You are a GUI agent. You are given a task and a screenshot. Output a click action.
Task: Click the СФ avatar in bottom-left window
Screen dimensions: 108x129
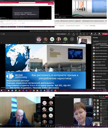tap(51, 109)
